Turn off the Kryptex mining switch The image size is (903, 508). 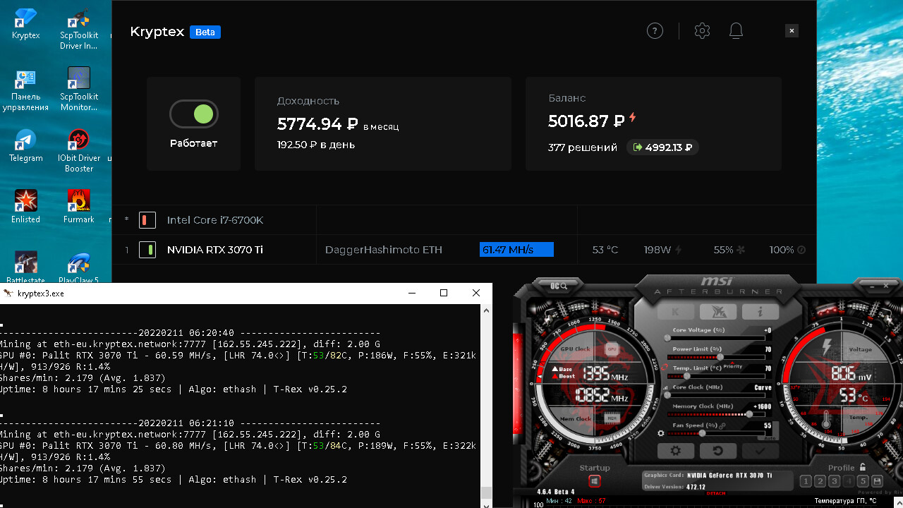tap(194, 114)
